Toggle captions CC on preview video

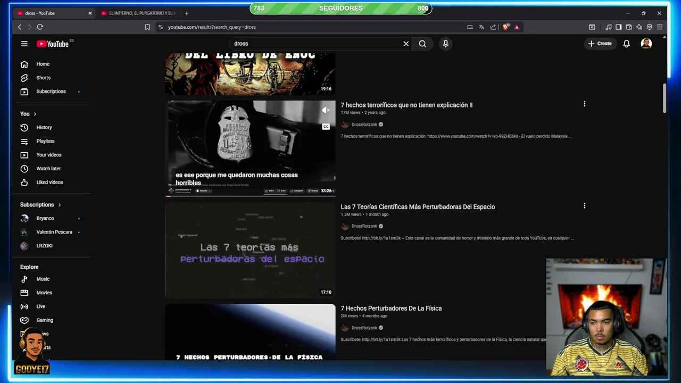tap(326, 127)
